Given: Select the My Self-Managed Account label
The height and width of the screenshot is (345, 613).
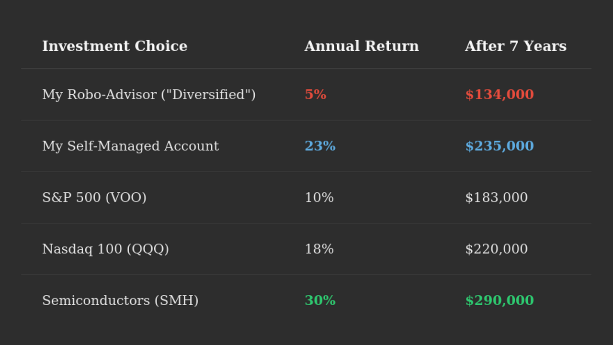Looking at the screenshot, I should pyautogui.click(x=130, y=146).
